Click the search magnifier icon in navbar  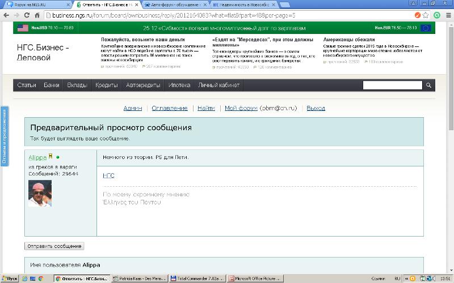[x=429, y=85]
